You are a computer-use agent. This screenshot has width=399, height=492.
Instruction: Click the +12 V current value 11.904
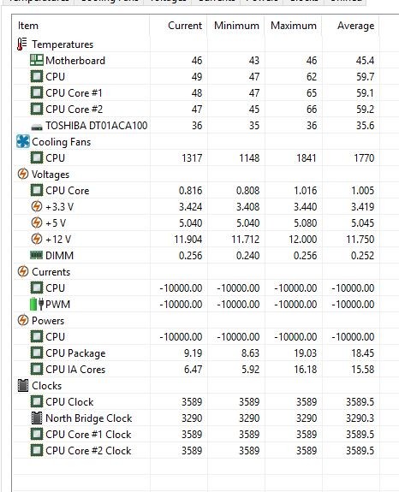(x=188, y=240)
